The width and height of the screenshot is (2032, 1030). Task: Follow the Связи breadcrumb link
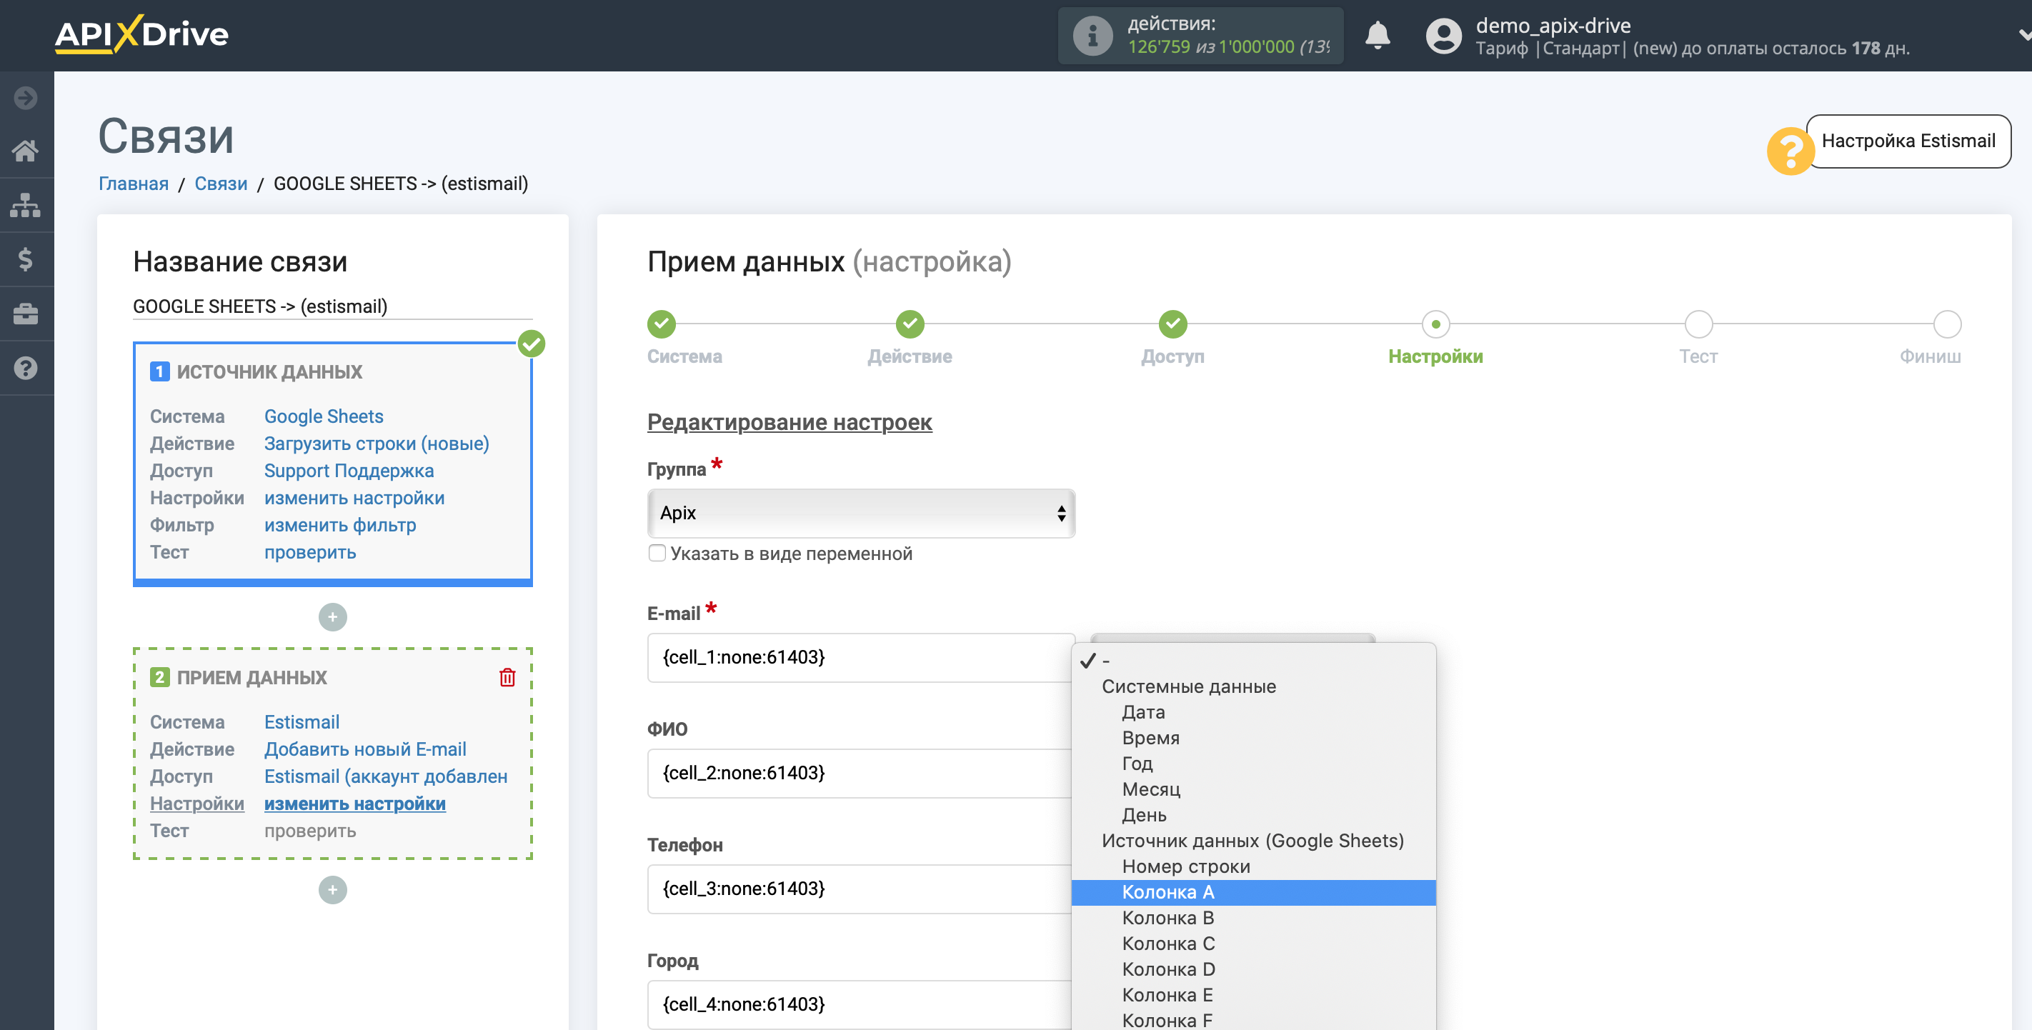221,184
